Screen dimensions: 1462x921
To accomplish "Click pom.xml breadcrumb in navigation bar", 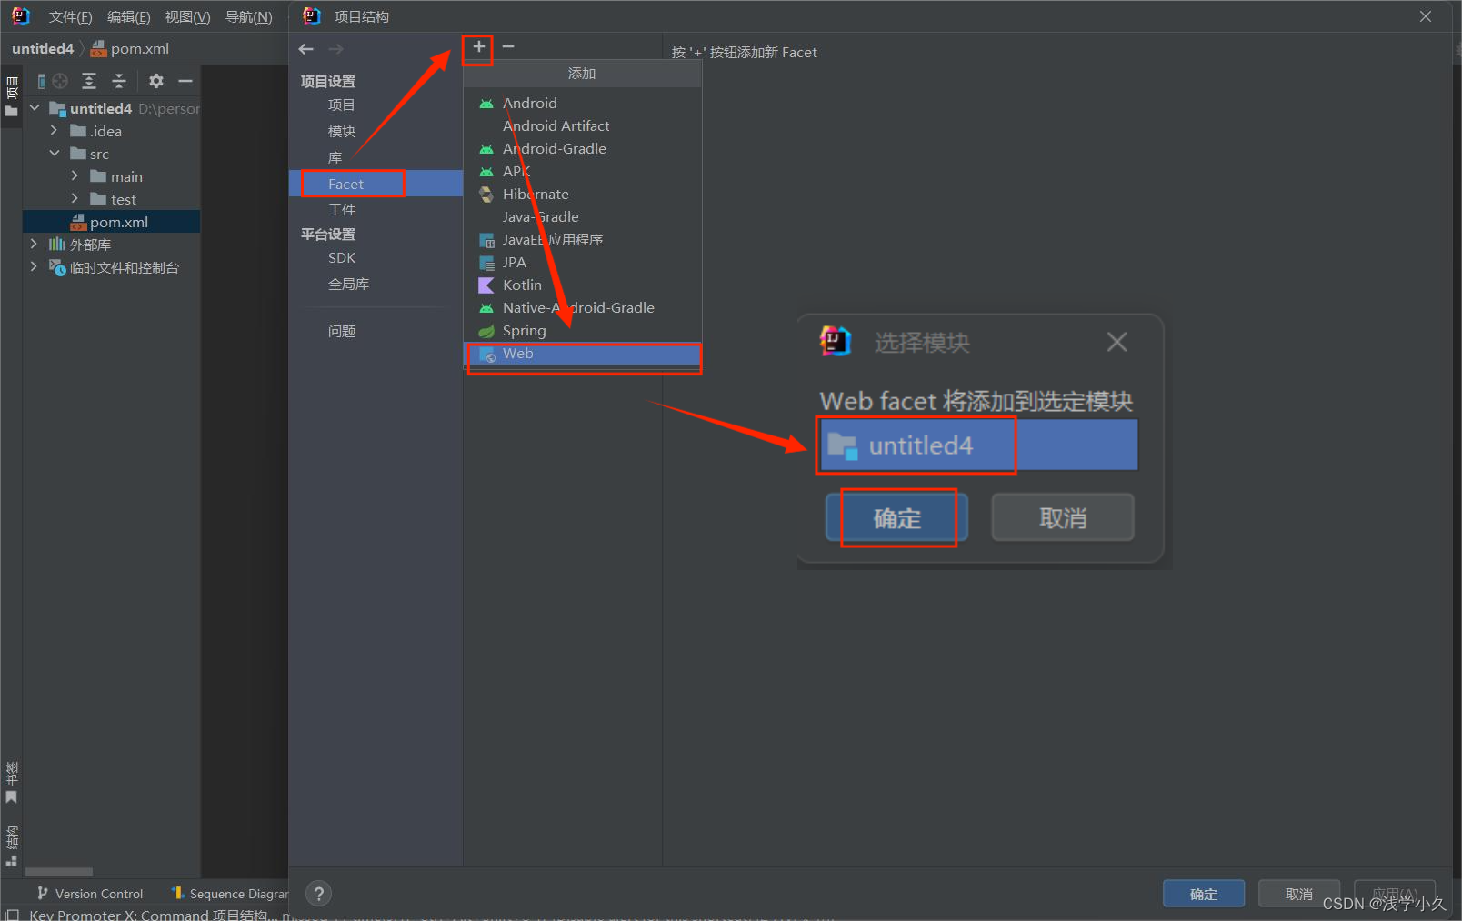I will pos(130,49).
